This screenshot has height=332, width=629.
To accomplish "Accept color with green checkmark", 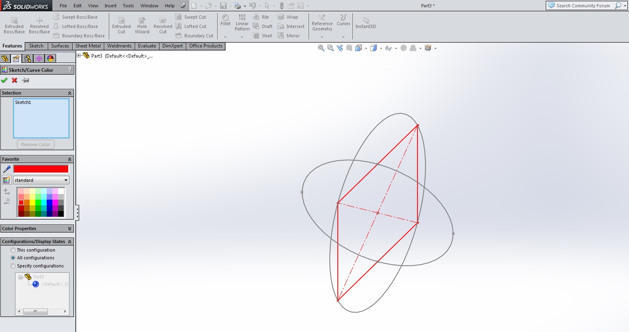I will (x=4, y=80).
